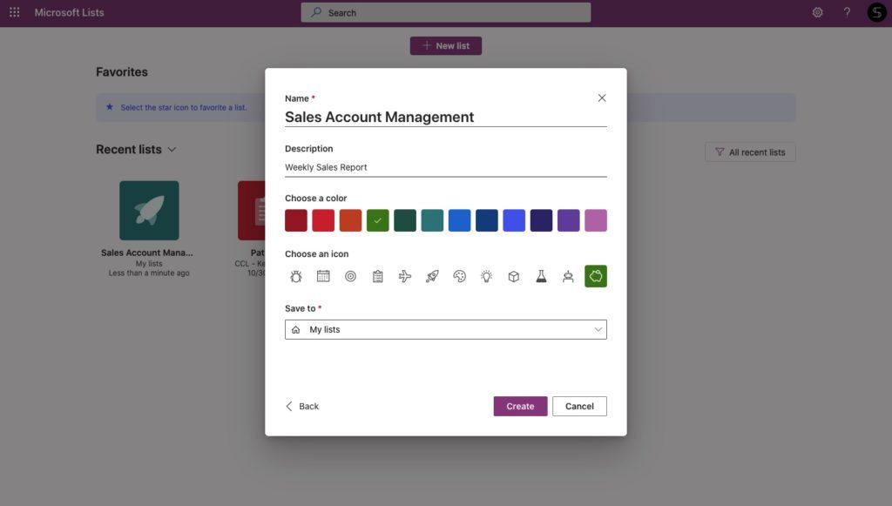The height and width of the screenshot is (506, 892).
Task: Pick the dark red color swatch
Action: click(x=296, y=220)
